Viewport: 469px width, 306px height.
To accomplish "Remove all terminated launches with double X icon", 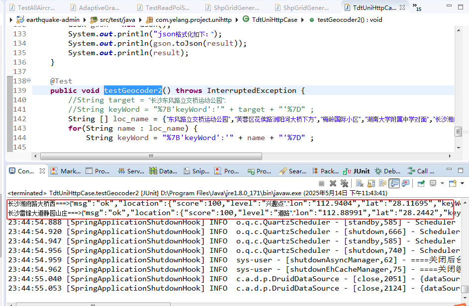I will click(x=344, y=183).
